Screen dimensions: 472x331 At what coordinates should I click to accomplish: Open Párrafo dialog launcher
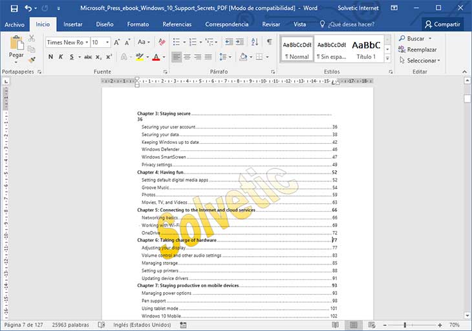click(273, 72)
